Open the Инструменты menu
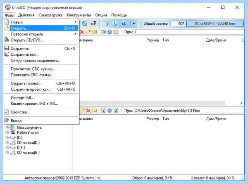Viewport: 248px width, 184px height. point(79,15)
